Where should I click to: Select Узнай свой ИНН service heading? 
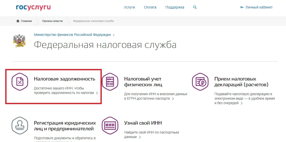coord(143,123)
